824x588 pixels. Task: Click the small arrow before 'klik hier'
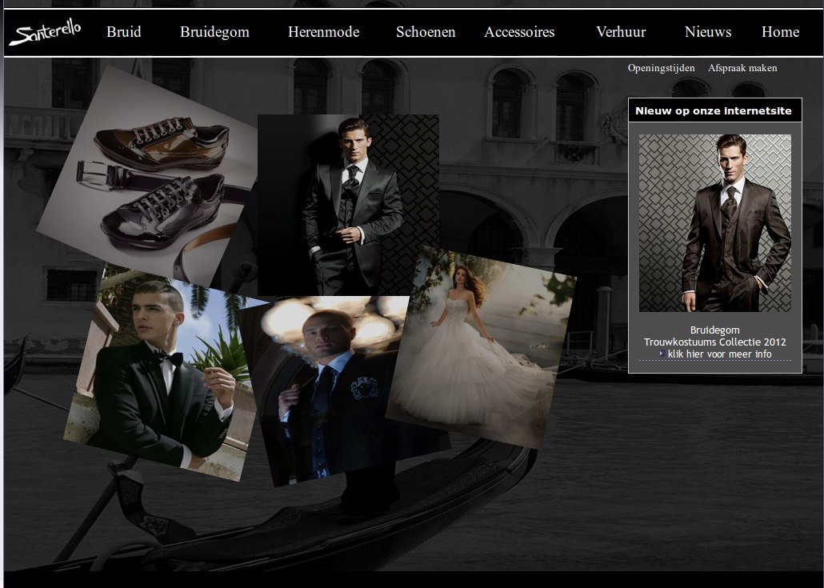662,354
